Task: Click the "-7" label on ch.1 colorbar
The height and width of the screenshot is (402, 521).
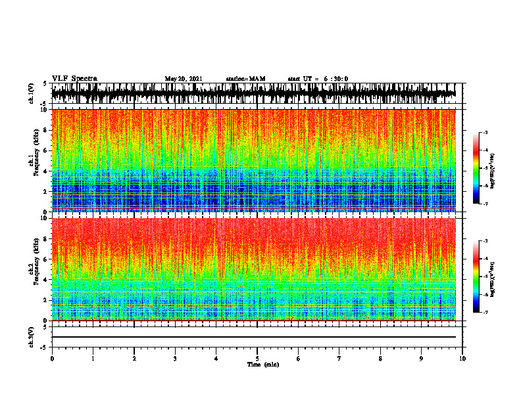Action: click(x=485, y=204)
